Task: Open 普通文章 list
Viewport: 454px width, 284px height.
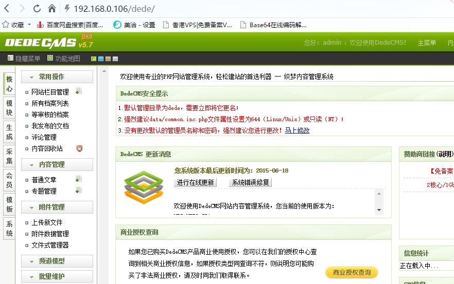Action: (x=44, y=180)
